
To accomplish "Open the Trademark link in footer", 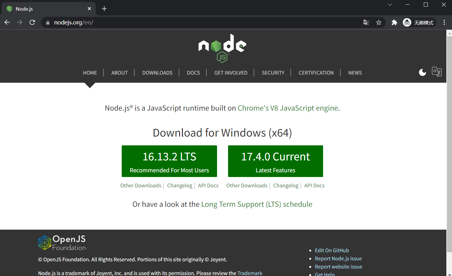I will click(250, 273).
